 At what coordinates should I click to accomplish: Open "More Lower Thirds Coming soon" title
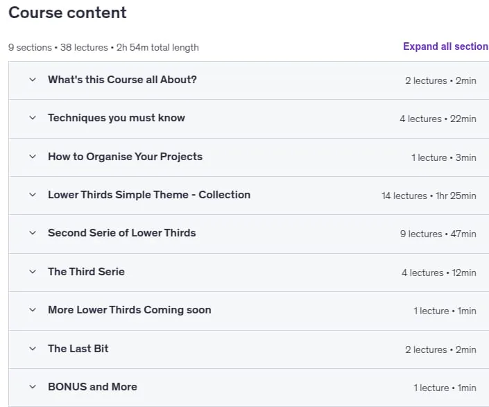coord(130,310)
